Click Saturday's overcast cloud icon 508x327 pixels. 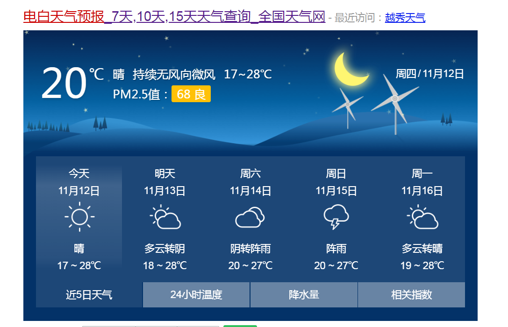(x=250, y=217)
